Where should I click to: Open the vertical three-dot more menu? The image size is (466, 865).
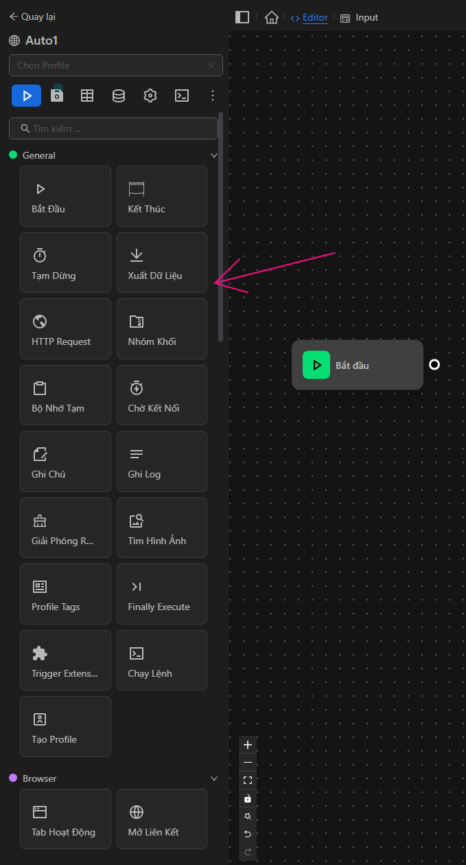(213, 96)
